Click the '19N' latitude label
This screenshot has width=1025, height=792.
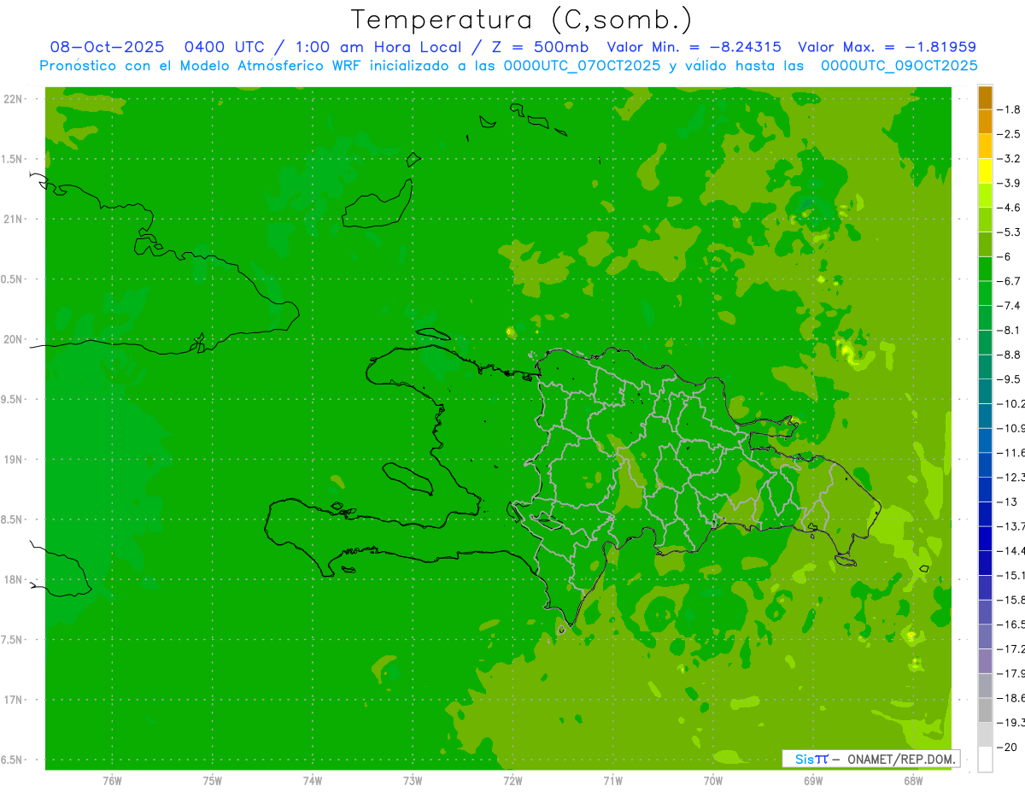tap(14, 460)
